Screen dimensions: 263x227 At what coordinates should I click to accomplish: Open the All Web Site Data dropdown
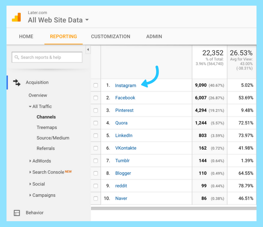(87, 20)
